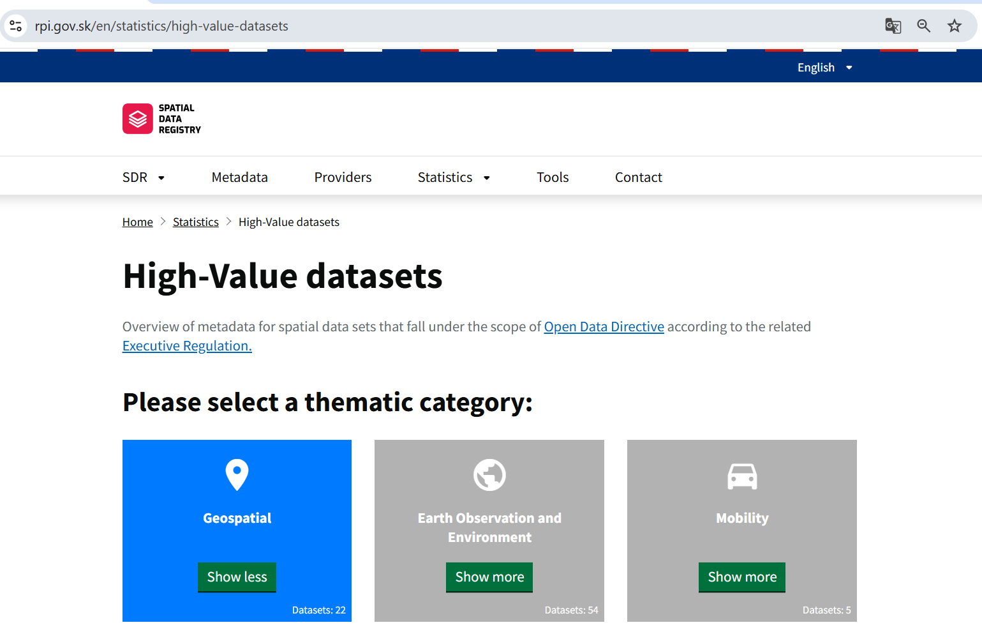The width and height of the screenshot is (982, 632).
Task: Open the Metadata menu item
Action: [x=239, y=177]
